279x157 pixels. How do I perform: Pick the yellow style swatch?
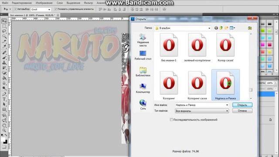point(270,51)
